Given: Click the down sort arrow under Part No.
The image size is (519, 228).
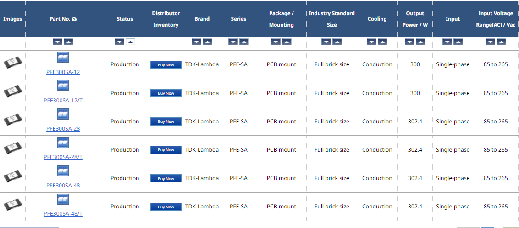Looking at the screenshot, I should point(57,42).
